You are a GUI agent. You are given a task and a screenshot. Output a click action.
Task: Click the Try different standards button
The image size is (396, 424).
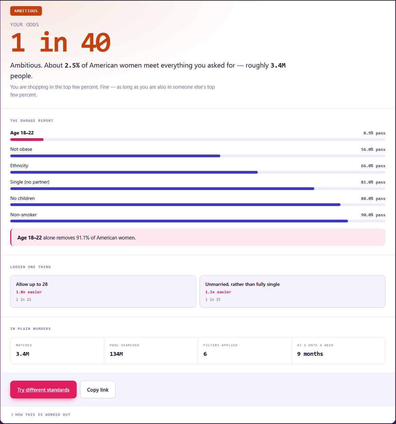[43, 390]
